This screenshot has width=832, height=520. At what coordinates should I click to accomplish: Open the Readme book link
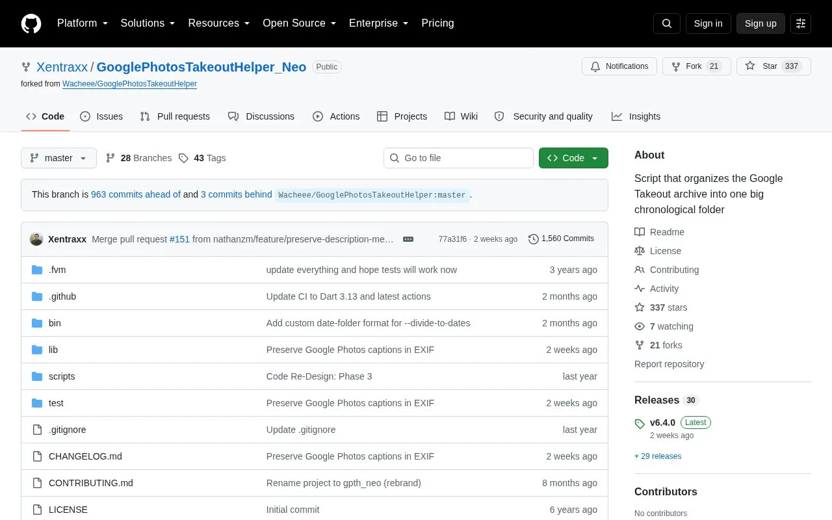tap(659, 232)
